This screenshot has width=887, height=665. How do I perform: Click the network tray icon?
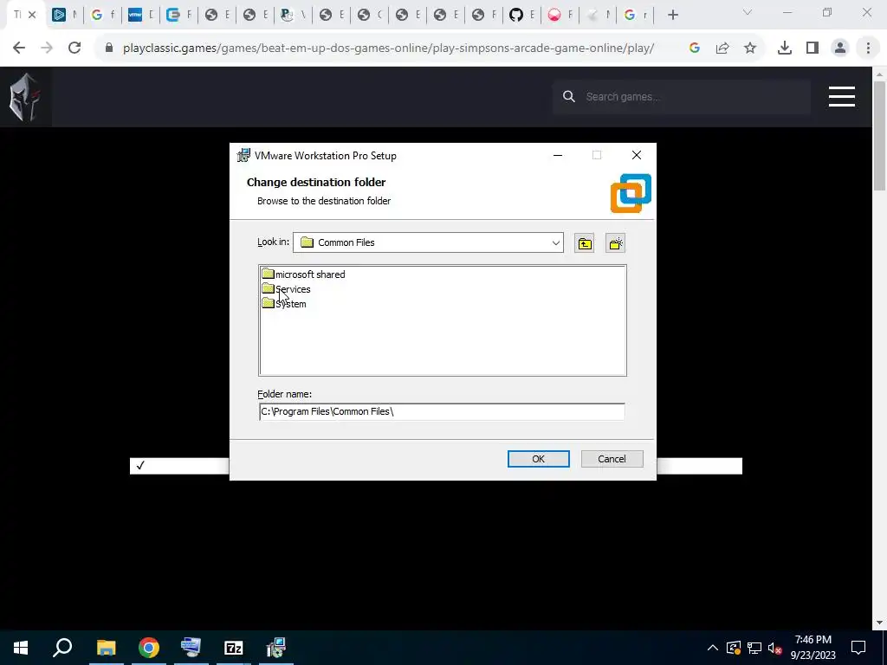pos(754,648)
